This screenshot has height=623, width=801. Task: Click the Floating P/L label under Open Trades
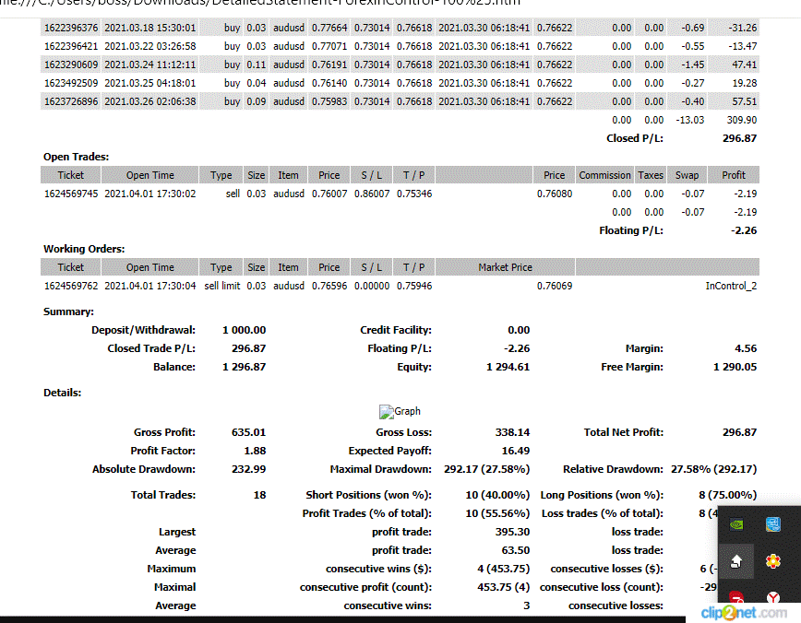pos(631,230)
